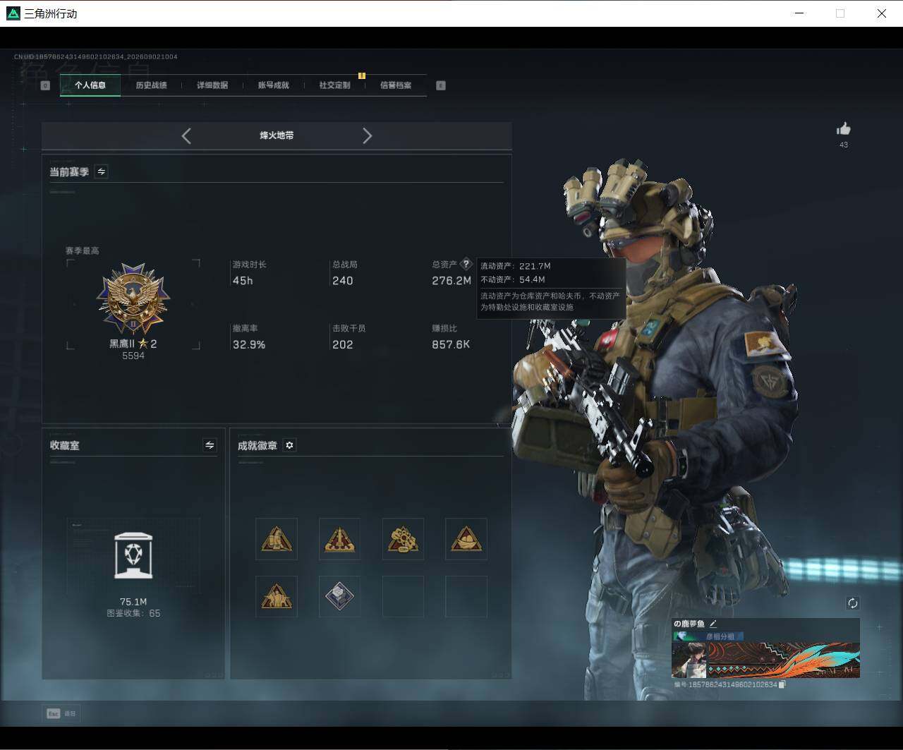Select the backpack soldier achievement badge
The height and width of the screenshot is (750, 903).
[x=277, y=539]
